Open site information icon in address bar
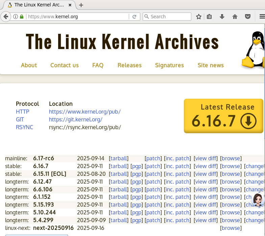 click(x=16, y=17)
